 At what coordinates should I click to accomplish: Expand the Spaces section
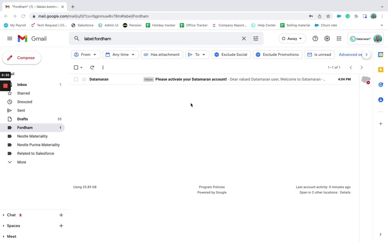pyautogui.click(x=4, y=226)
